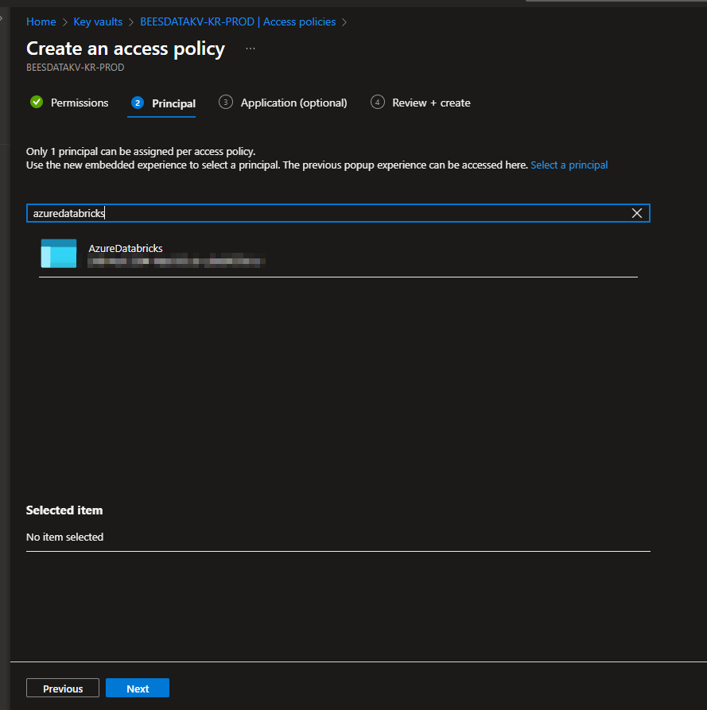Open the Application (optional) step tab

[x=283, y=103]
